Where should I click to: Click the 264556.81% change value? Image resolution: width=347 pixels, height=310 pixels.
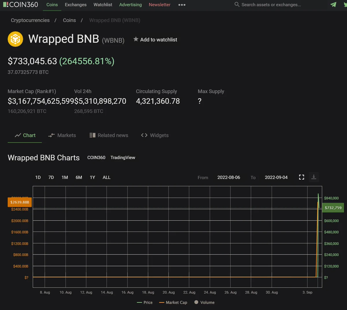[87, 61]
